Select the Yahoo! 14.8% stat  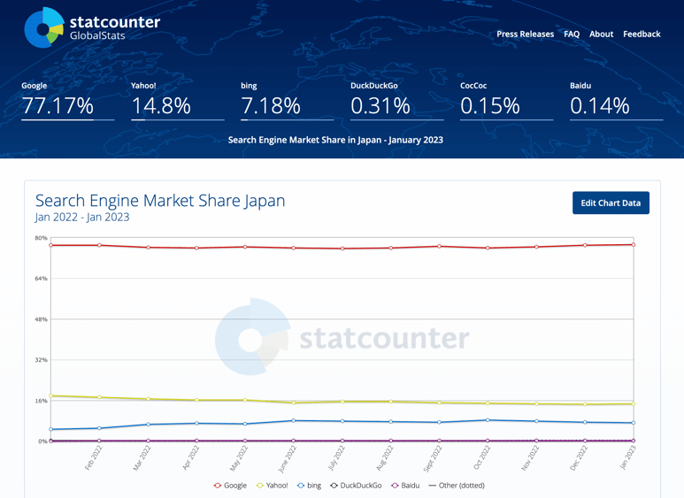pos(178,101)
